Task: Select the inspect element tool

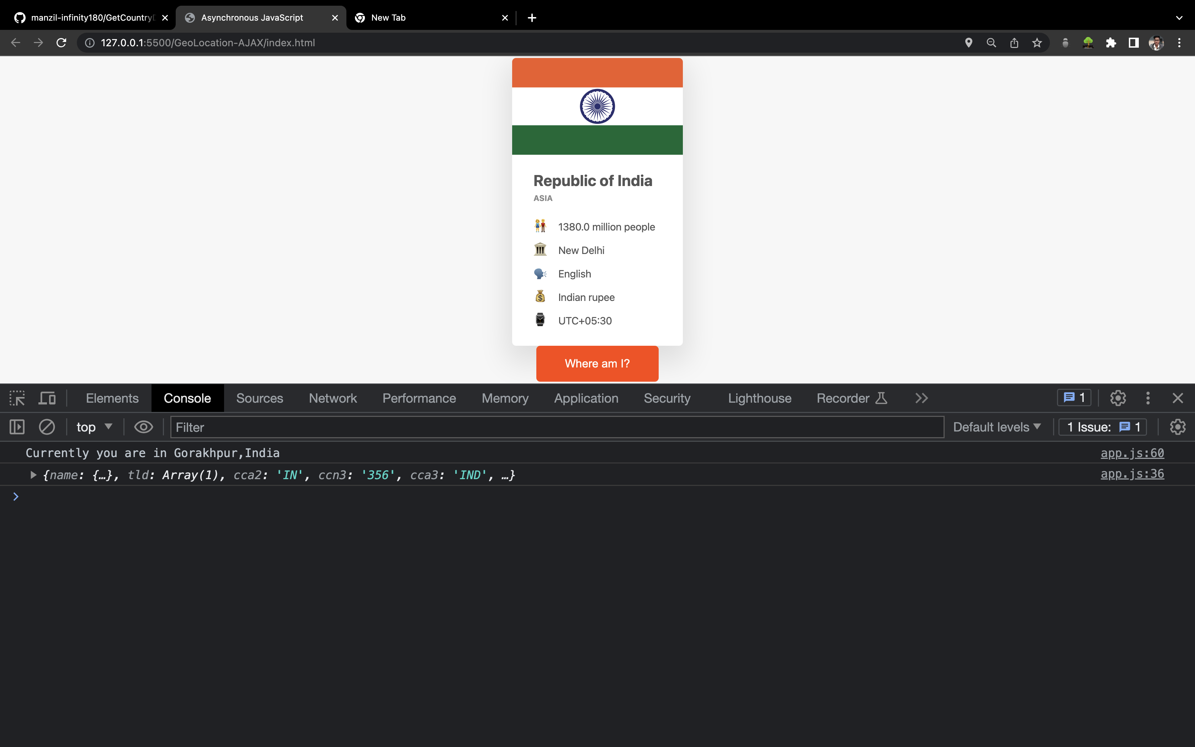Action: [17, 398]
